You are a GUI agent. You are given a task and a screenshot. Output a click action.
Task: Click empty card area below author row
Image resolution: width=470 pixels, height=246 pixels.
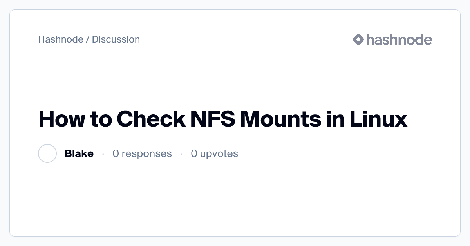(235, 199)
